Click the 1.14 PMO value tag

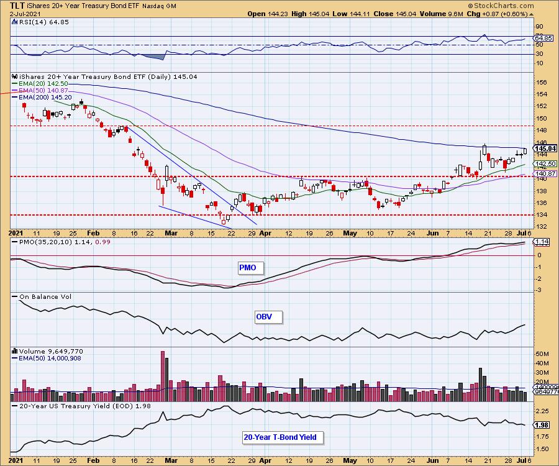[542, 242]
